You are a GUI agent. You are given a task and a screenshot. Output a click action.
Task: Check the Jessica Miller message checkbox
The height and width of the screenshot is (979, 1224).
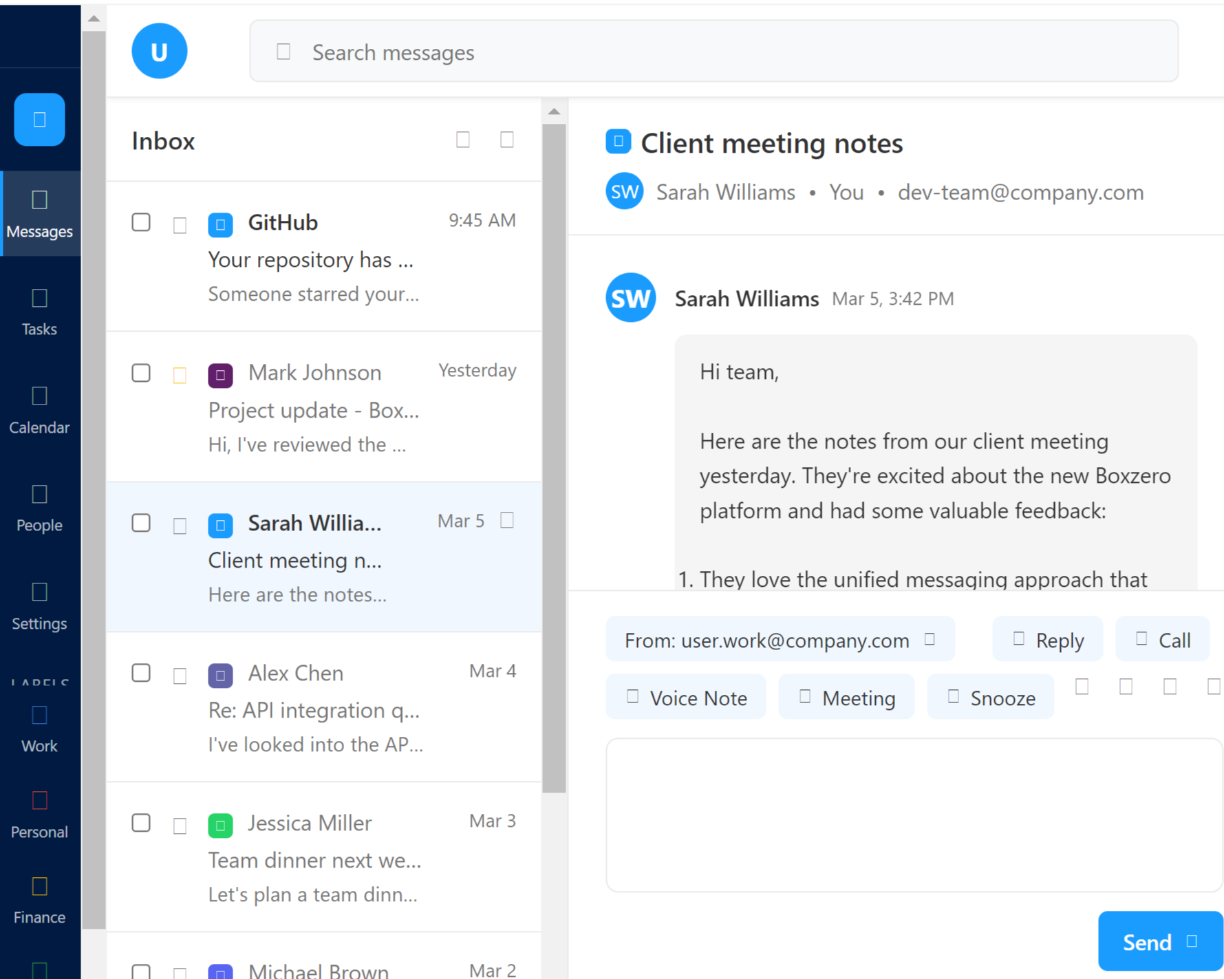(x=141, y=823)
